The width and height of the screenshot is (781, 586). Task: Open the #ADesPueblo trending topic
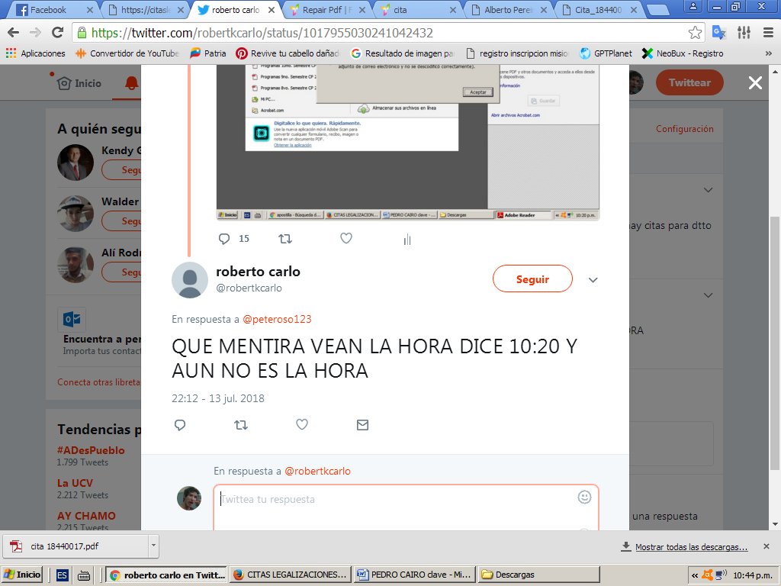tap(92, 450)
